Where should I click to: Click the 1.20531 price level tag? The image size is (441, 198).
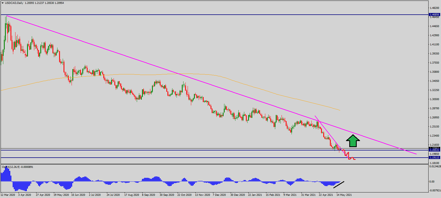(434, 150)
